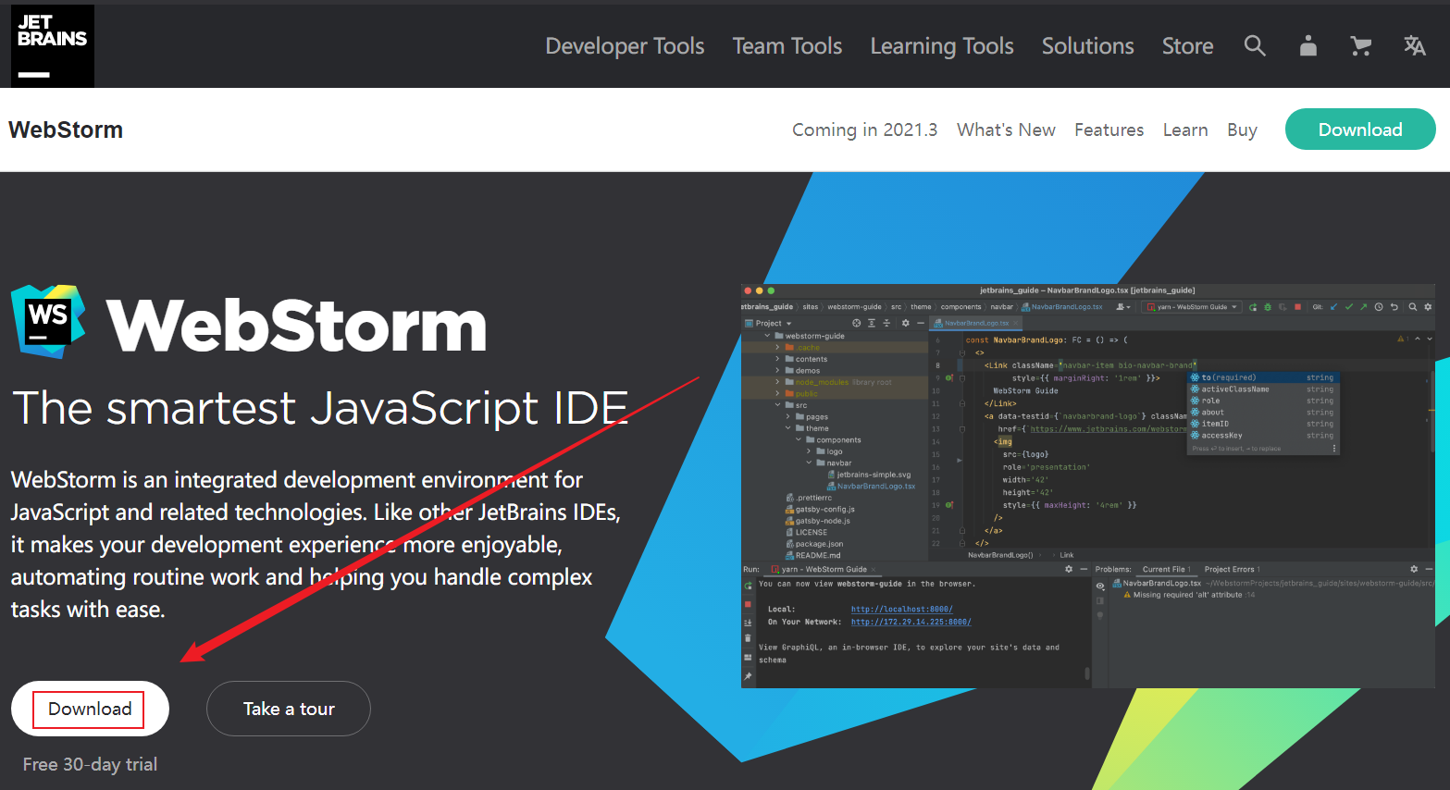Click the white Download button above trial text
The width and height of the screenshot is (1450, 790).
(90, 709)
